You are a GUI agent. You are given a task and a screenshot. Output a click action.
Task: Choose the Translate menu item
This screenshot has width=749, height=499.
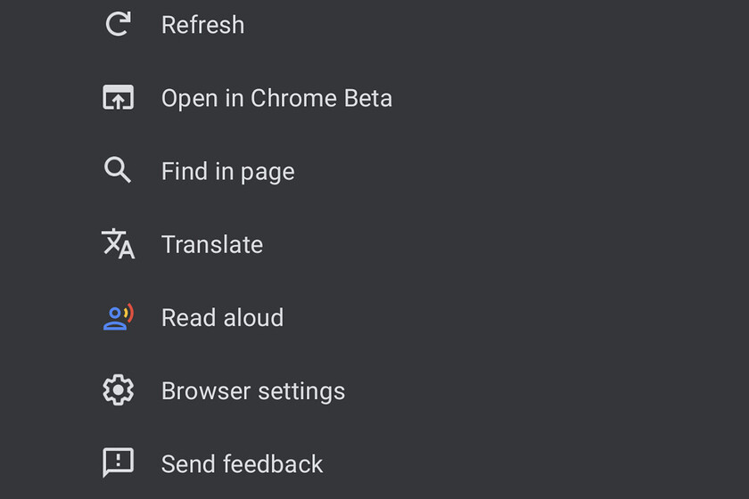(374, 244)
